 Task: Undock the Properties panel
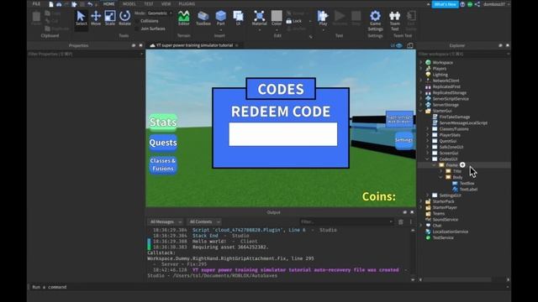click(134, 45)
